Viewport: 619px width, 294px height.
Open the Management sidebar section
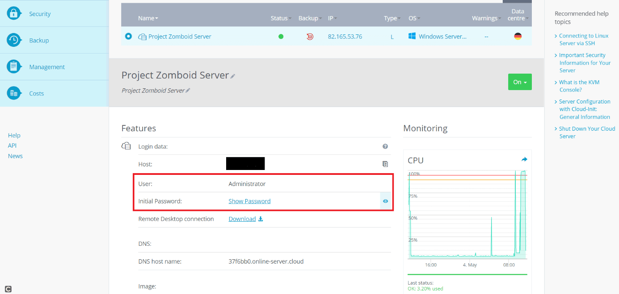point(54,67)
